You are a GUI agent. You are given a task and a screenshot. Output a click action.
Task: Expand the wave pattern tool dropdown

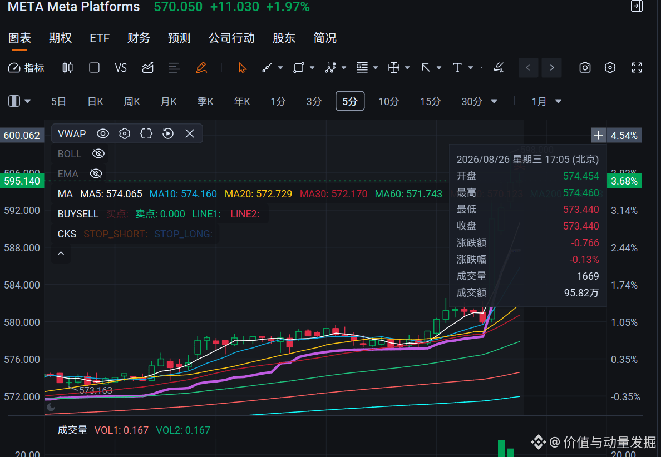tap(344, 68)
